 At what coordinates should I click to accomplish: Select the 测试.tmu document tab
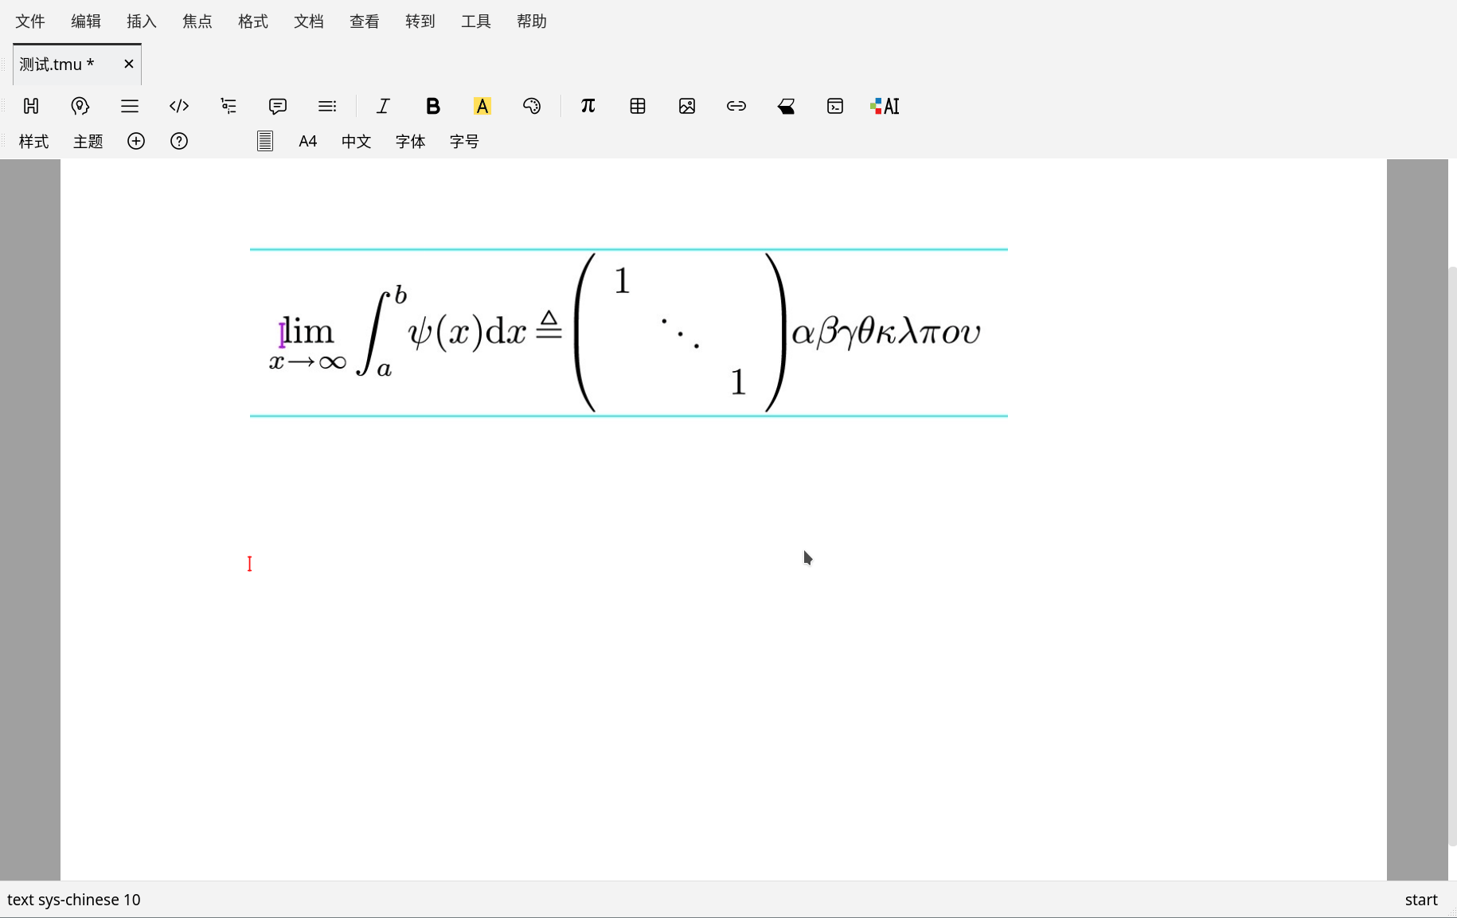(56, 64)
